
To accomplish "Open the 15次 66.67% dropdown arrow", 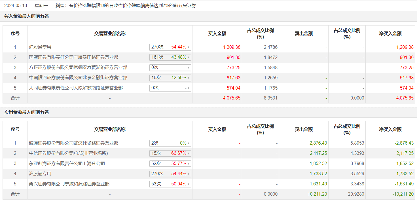I will [x=189, y=153].
